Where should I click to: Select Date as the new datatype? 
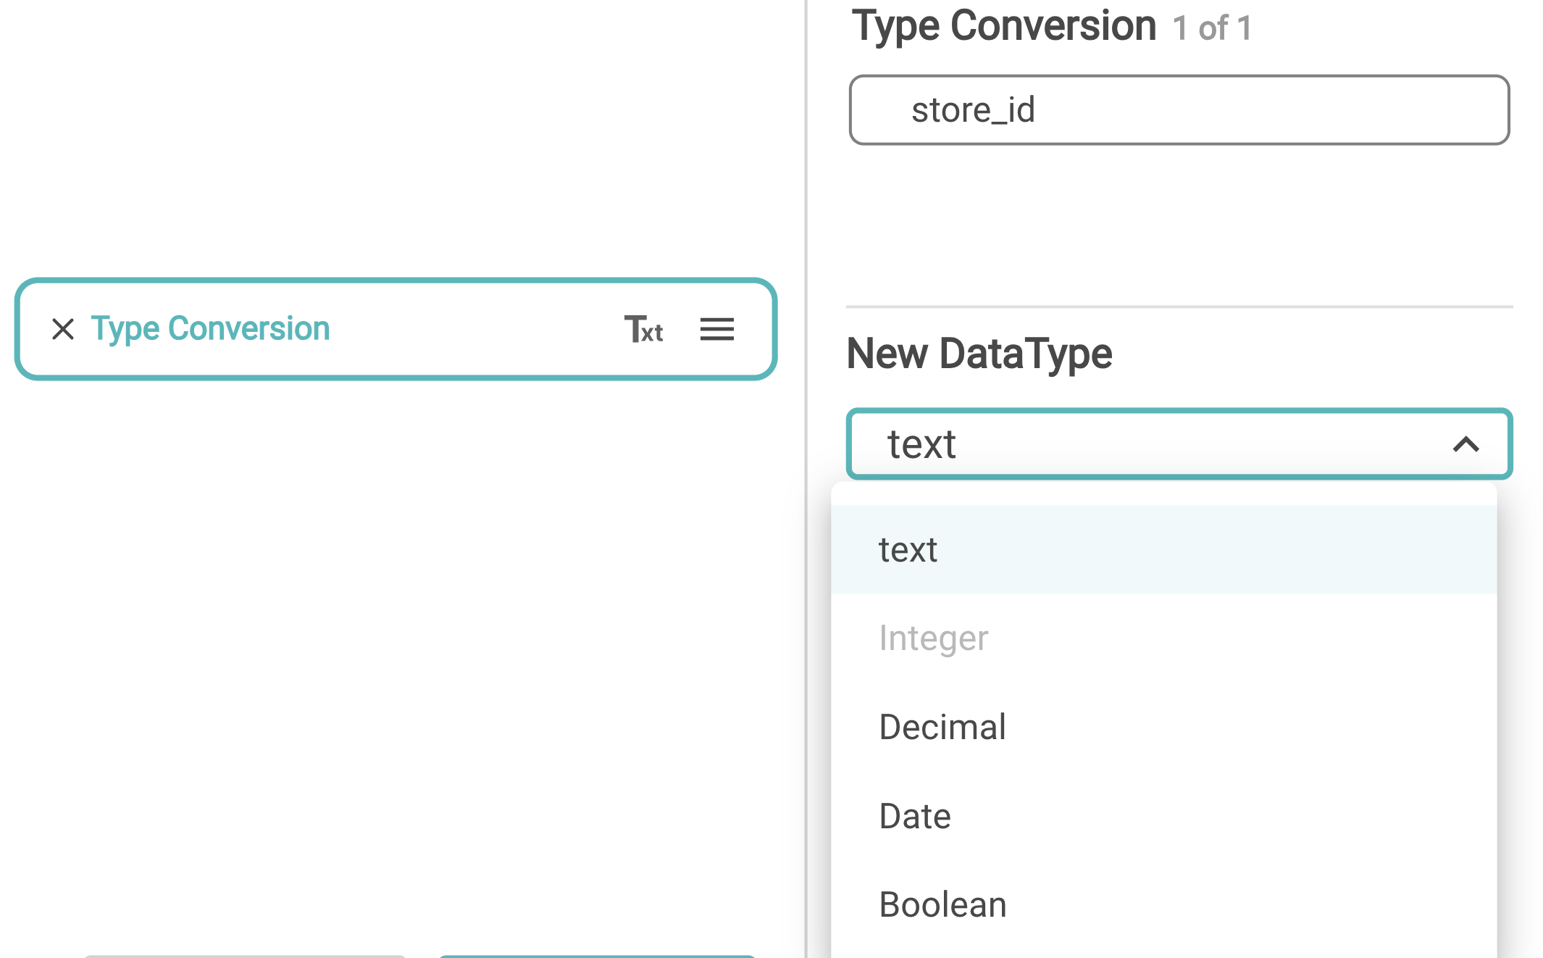[x=914, y=816]
